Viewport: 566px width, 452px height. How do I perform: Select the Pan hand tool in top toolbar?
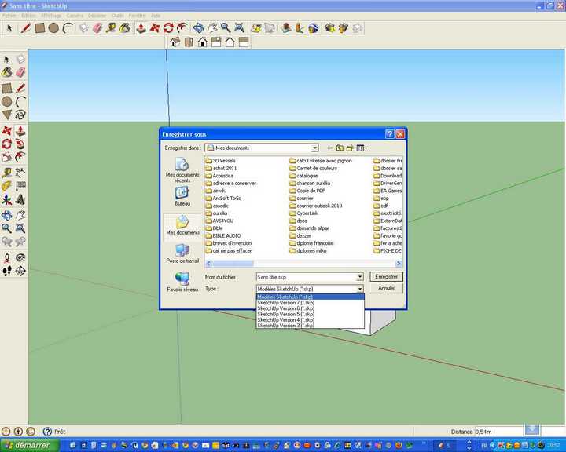click(x=212, y=28)
